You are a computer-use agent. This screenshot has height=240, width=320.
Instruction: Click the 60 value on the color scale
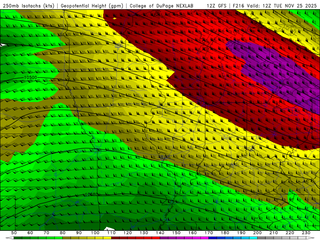tap(30, 233)
